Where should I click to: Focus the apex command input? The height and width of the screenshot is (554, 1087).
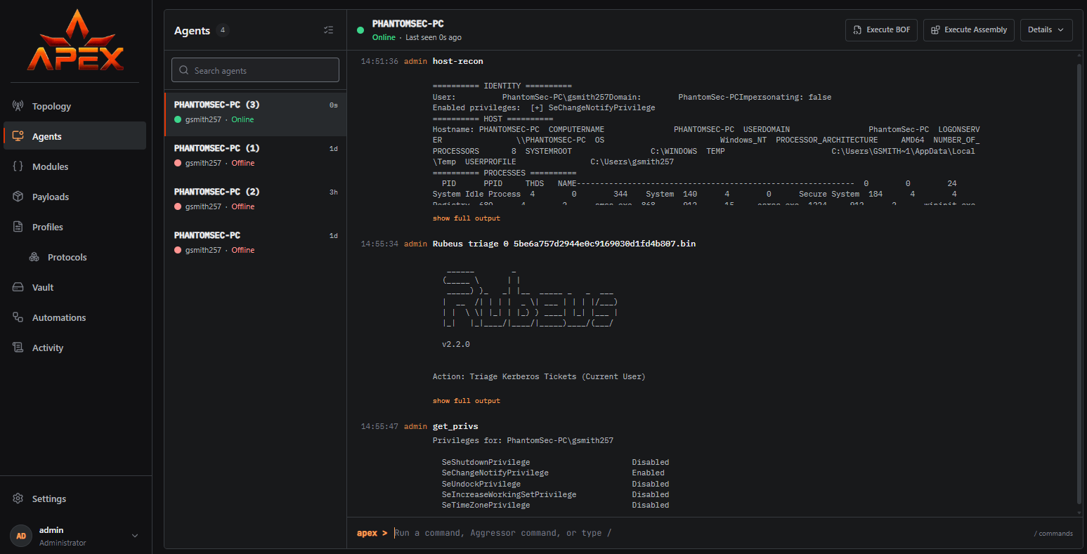tap(710, 533)
